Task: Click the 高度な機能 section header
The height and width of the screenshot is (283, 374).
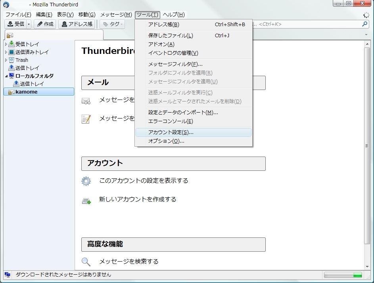Action: [173, 245]
